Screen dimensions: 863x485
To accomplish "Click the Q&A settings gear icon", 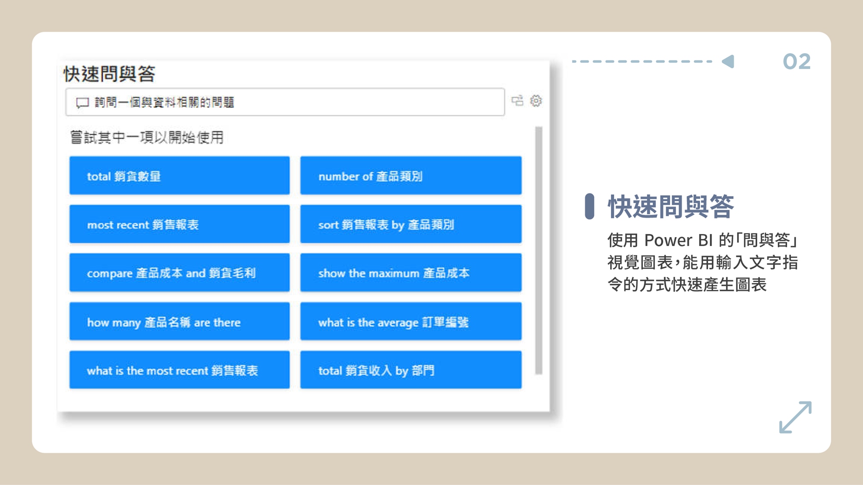I will 536,101.
